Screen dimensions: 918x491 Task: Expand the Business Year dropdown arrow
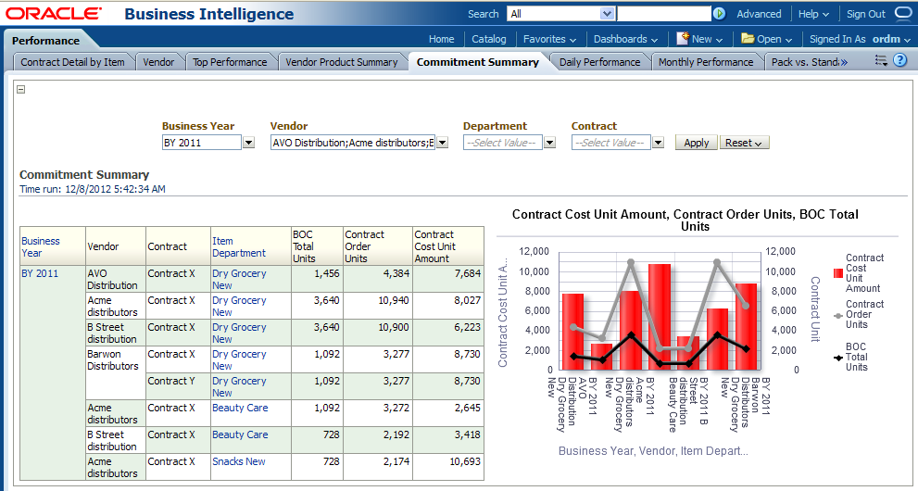[x=248, y=143]
